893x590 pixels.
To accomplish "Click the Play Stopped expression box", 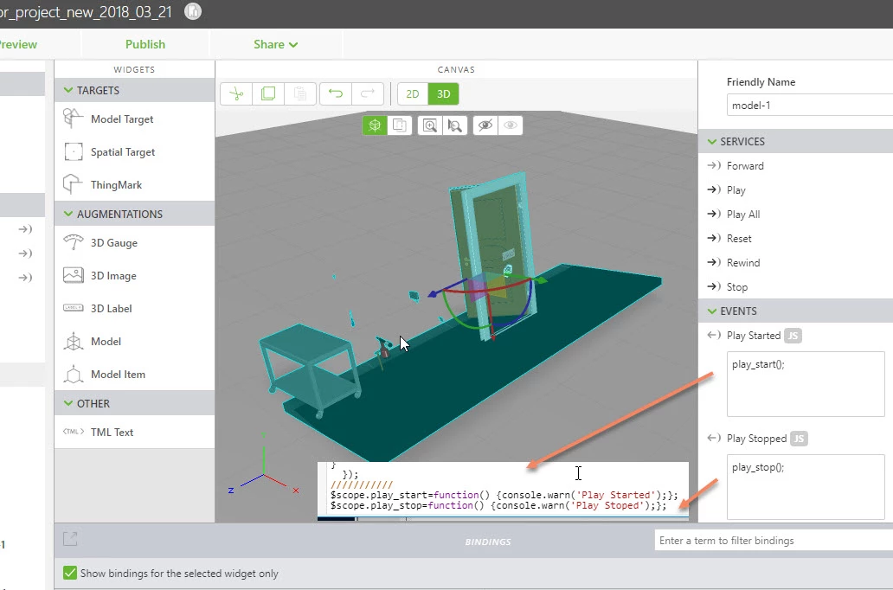I will 806,487.
